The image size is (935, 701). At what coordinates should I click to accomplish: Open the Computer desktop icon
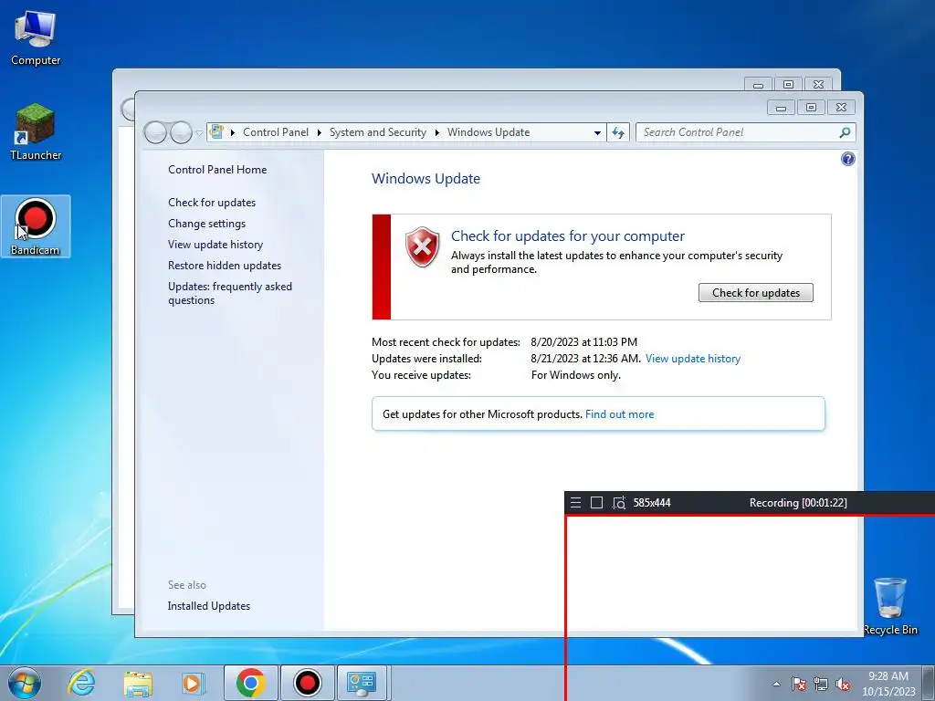(36, 38)
